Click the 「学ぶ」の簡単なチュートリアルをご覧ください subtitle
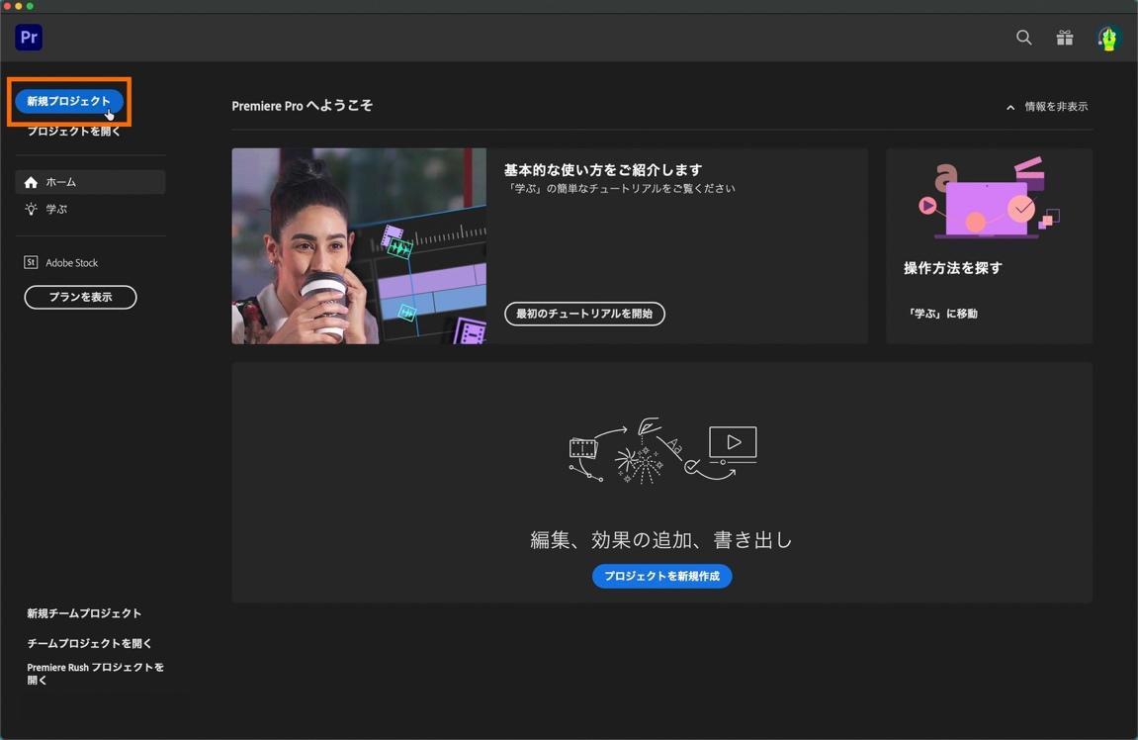This screenshot has width=1138, height=740. [x=621, y=188]
